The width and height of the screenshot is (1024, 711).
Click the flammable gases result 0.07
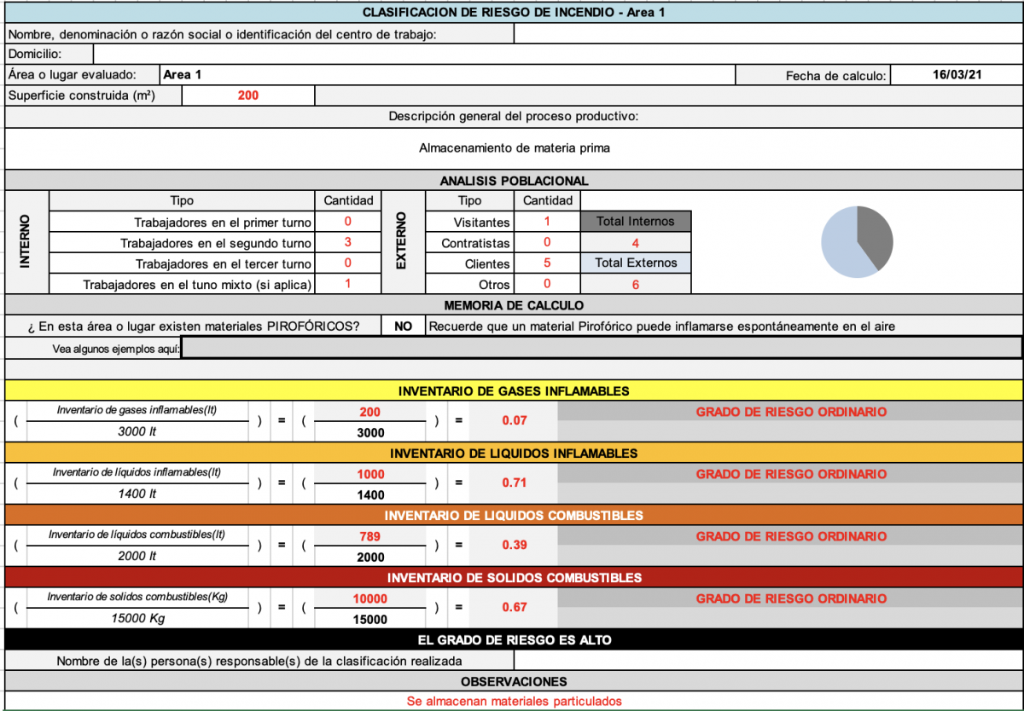tap(514, 421)
